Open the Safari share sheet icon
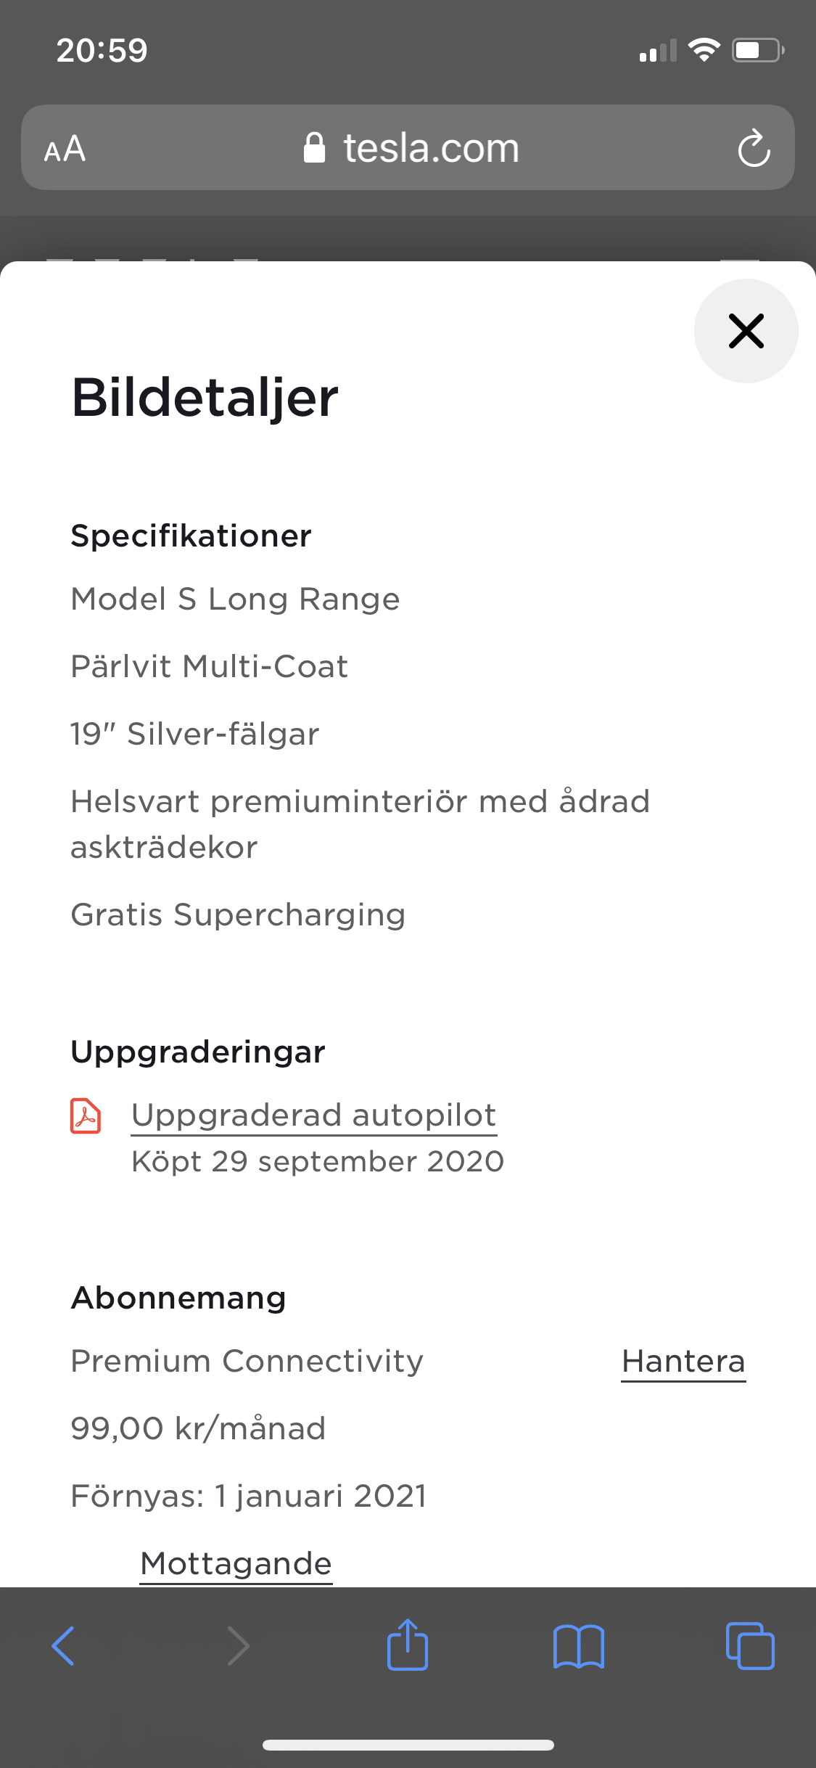The height and width of the screenshot is (1768, 816). 408,1645
